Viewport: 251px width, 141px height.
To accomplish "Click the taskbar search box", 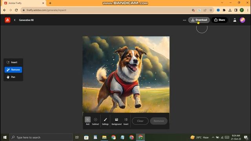I will pyautogui.click(x=41, y=137).
